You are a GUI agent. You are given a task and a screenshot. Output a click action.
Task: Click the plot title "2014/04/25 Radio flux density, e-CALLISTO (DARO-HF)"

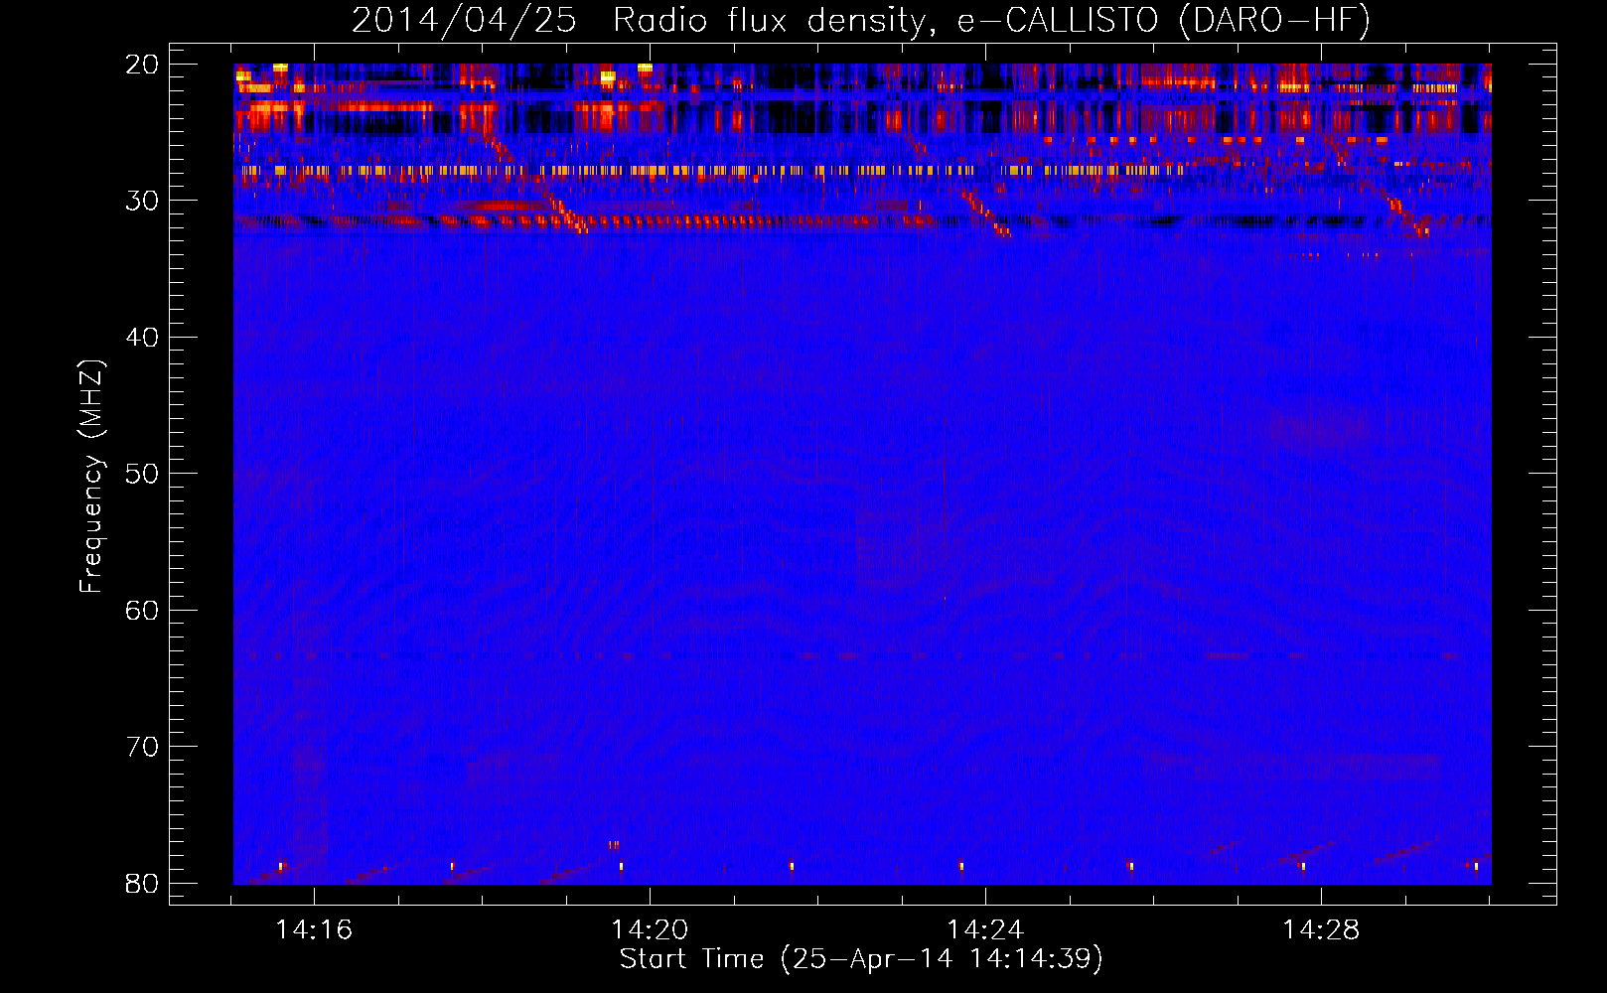point(861,21)
